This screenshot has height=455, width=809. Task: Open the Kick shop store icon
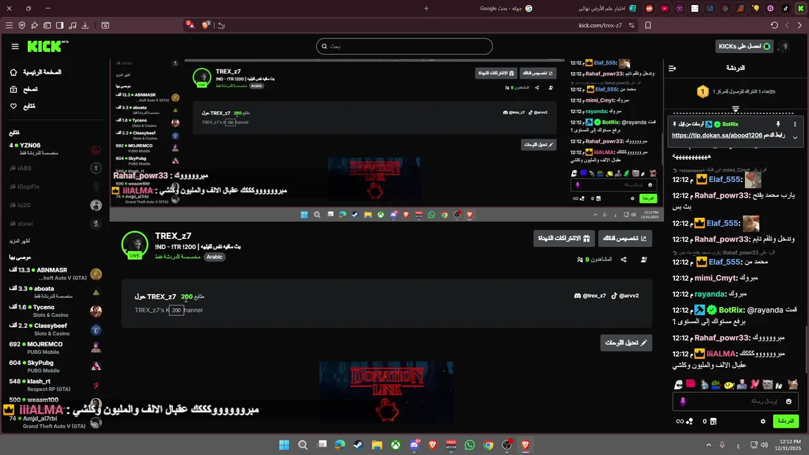(714, 421)
